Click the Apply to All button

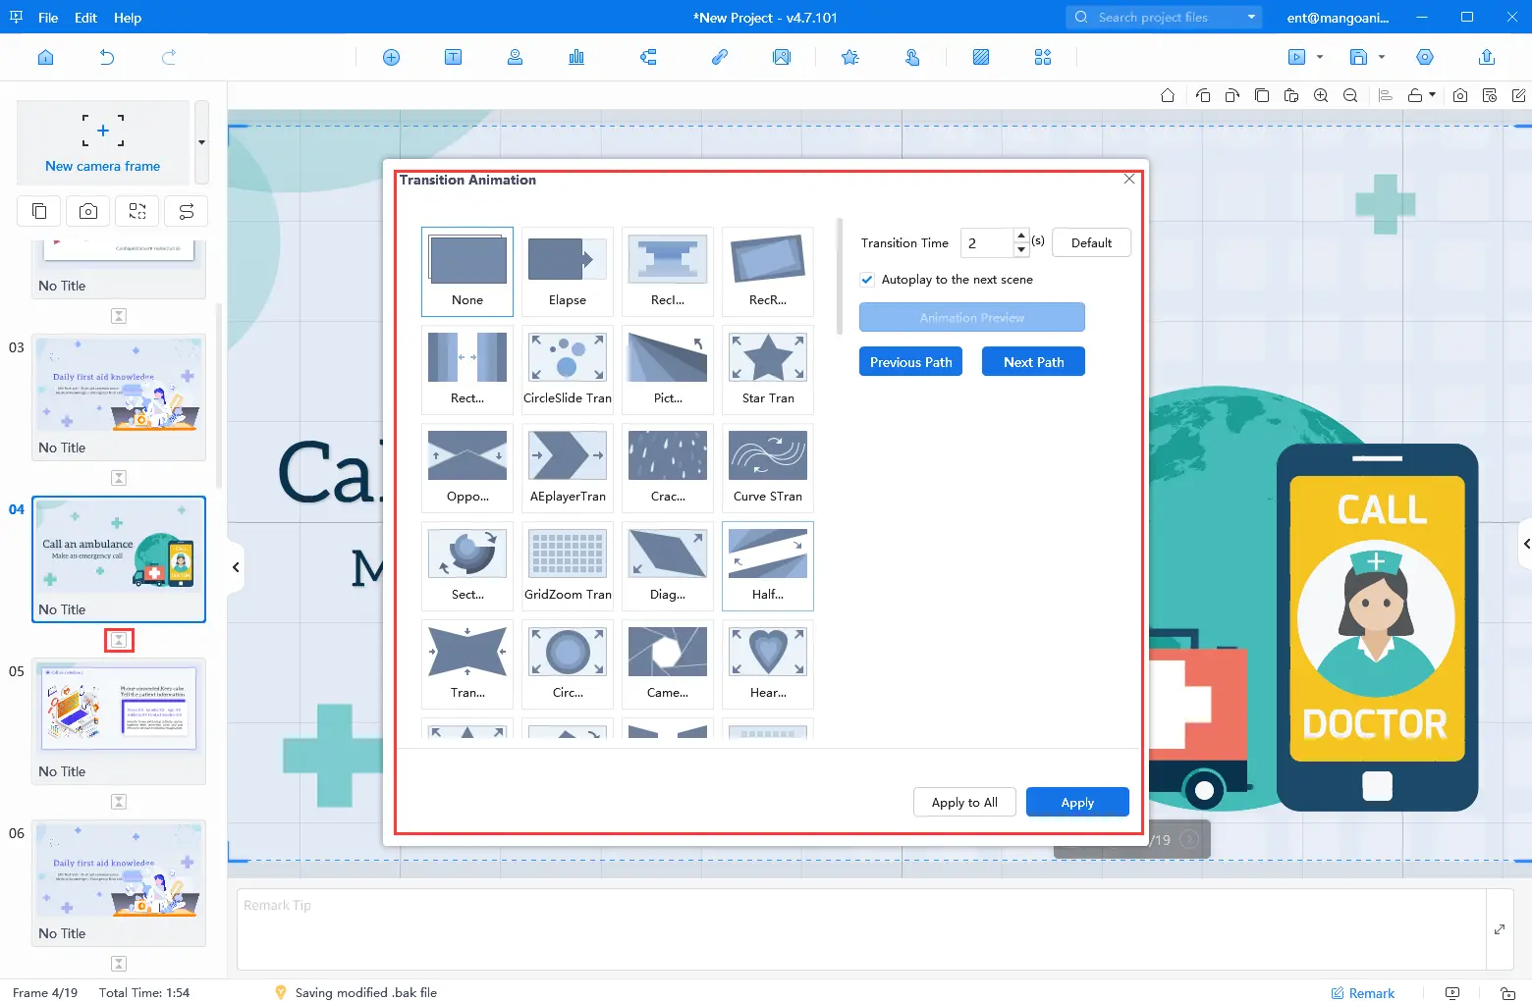(x=964, y=802)
